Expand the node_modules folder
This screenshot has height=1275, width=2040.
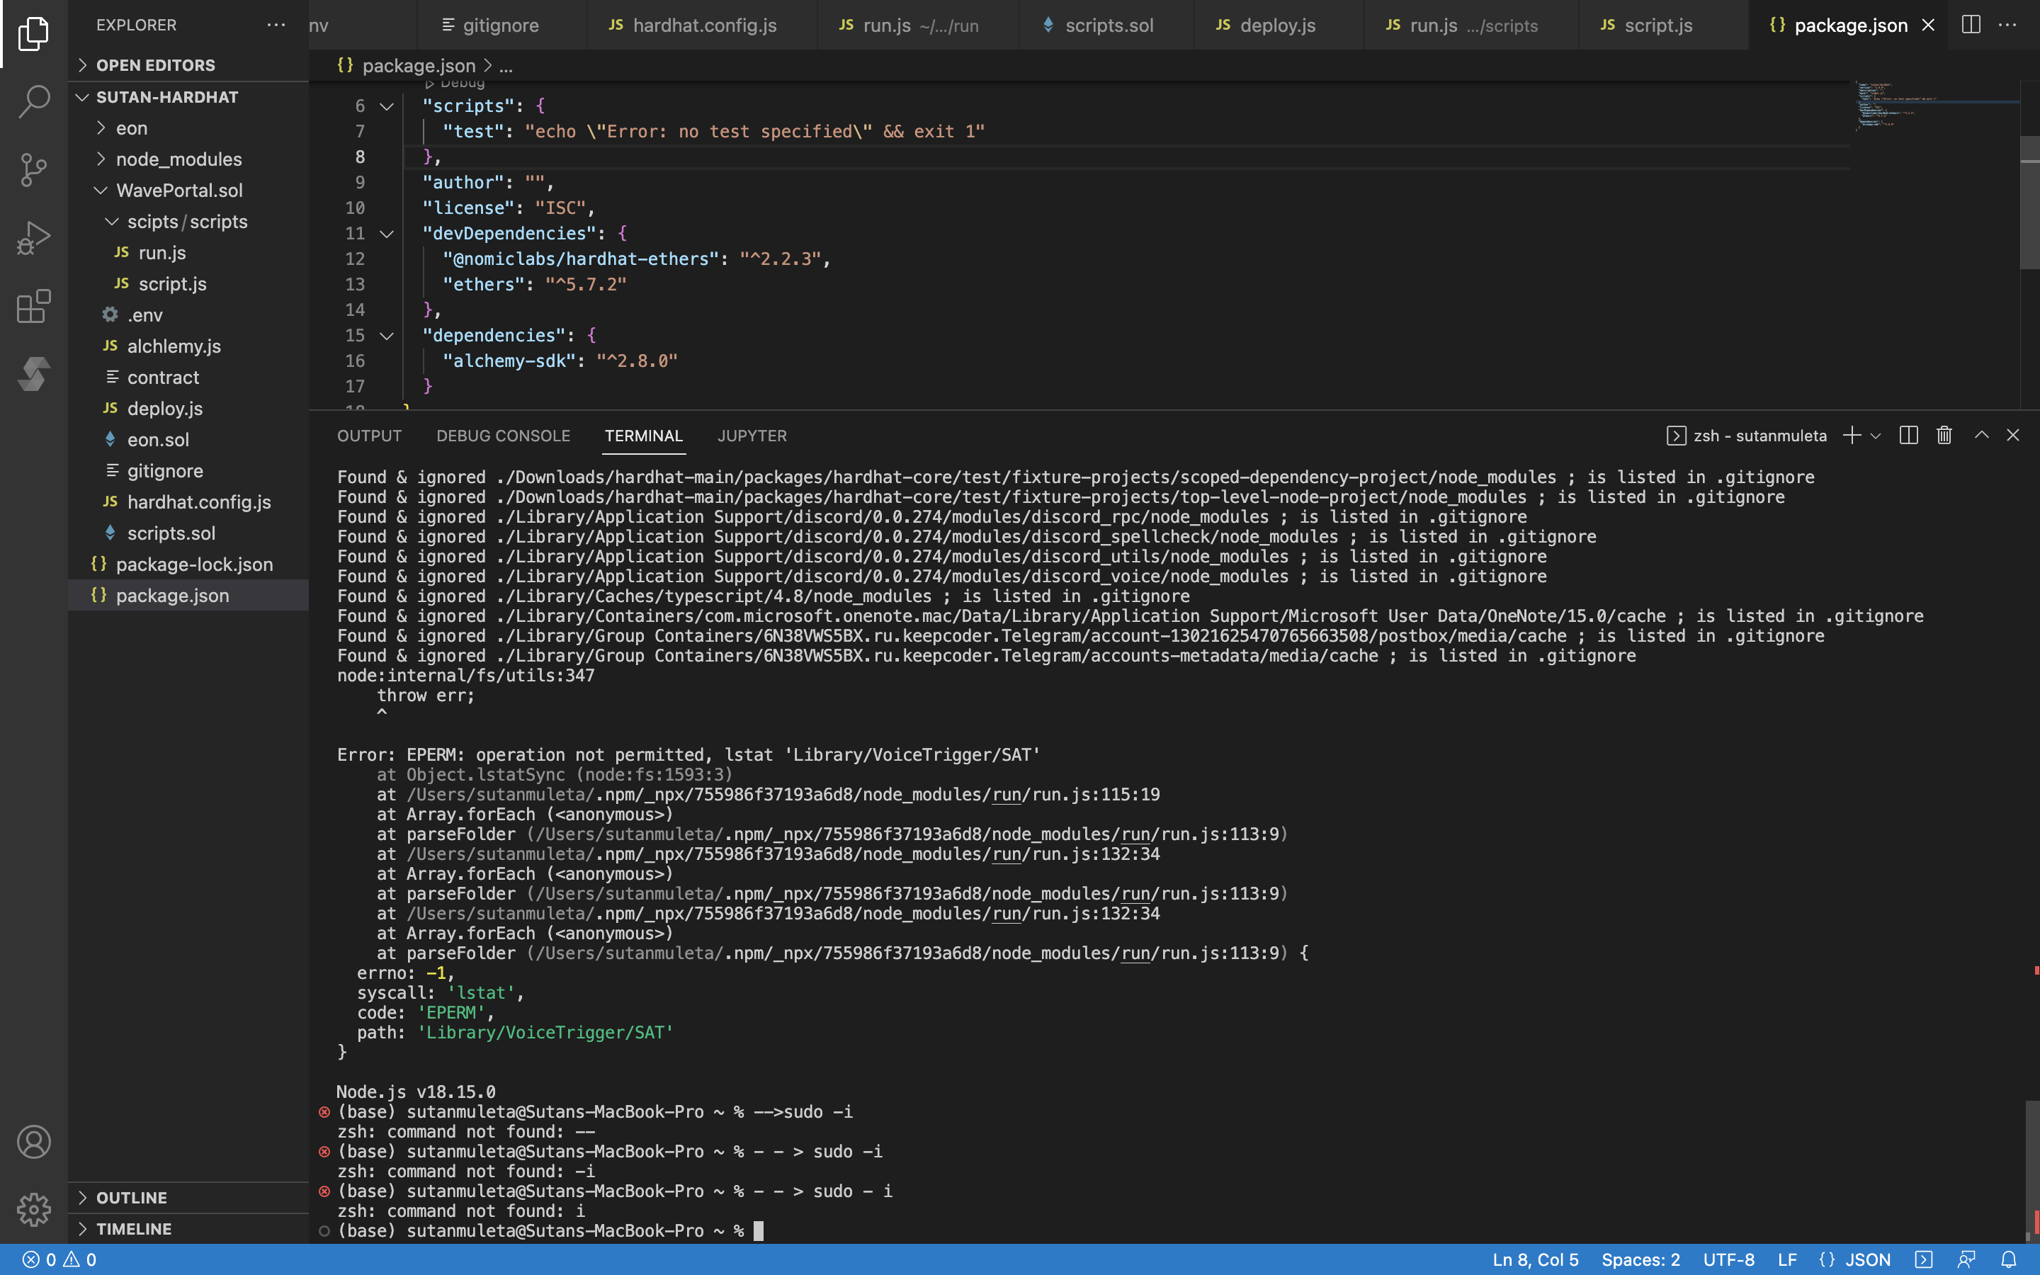pos(178,159)
